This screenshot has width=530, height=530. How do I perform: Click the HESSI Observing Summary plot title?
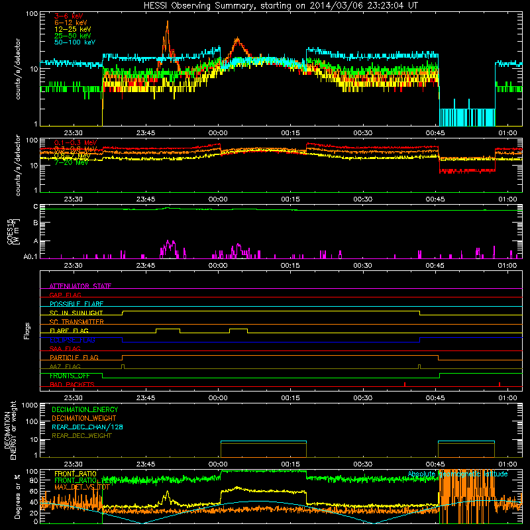coord(280,6)
